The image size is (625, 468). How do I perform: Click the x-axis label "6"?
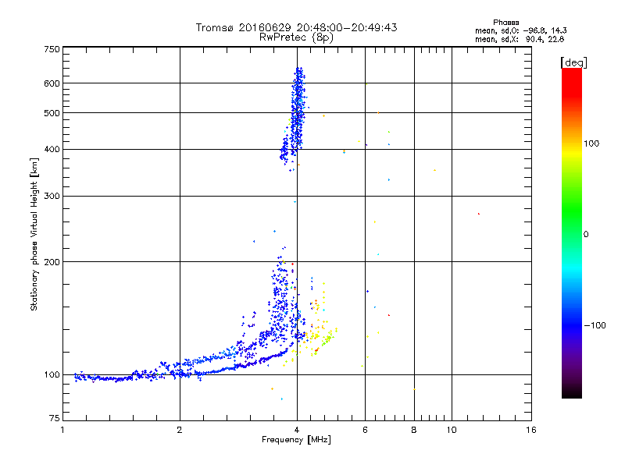point(365,430)
